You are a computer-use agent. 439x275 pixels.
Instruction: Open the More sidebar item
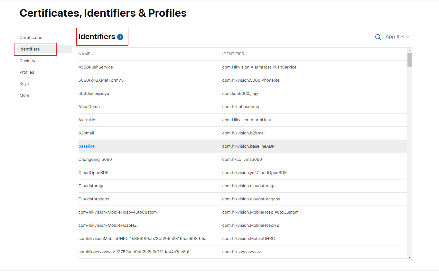point(24,96)
